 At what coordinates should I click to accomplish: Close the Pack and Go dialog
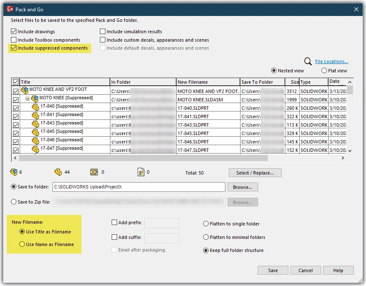(x=356, y=9)
